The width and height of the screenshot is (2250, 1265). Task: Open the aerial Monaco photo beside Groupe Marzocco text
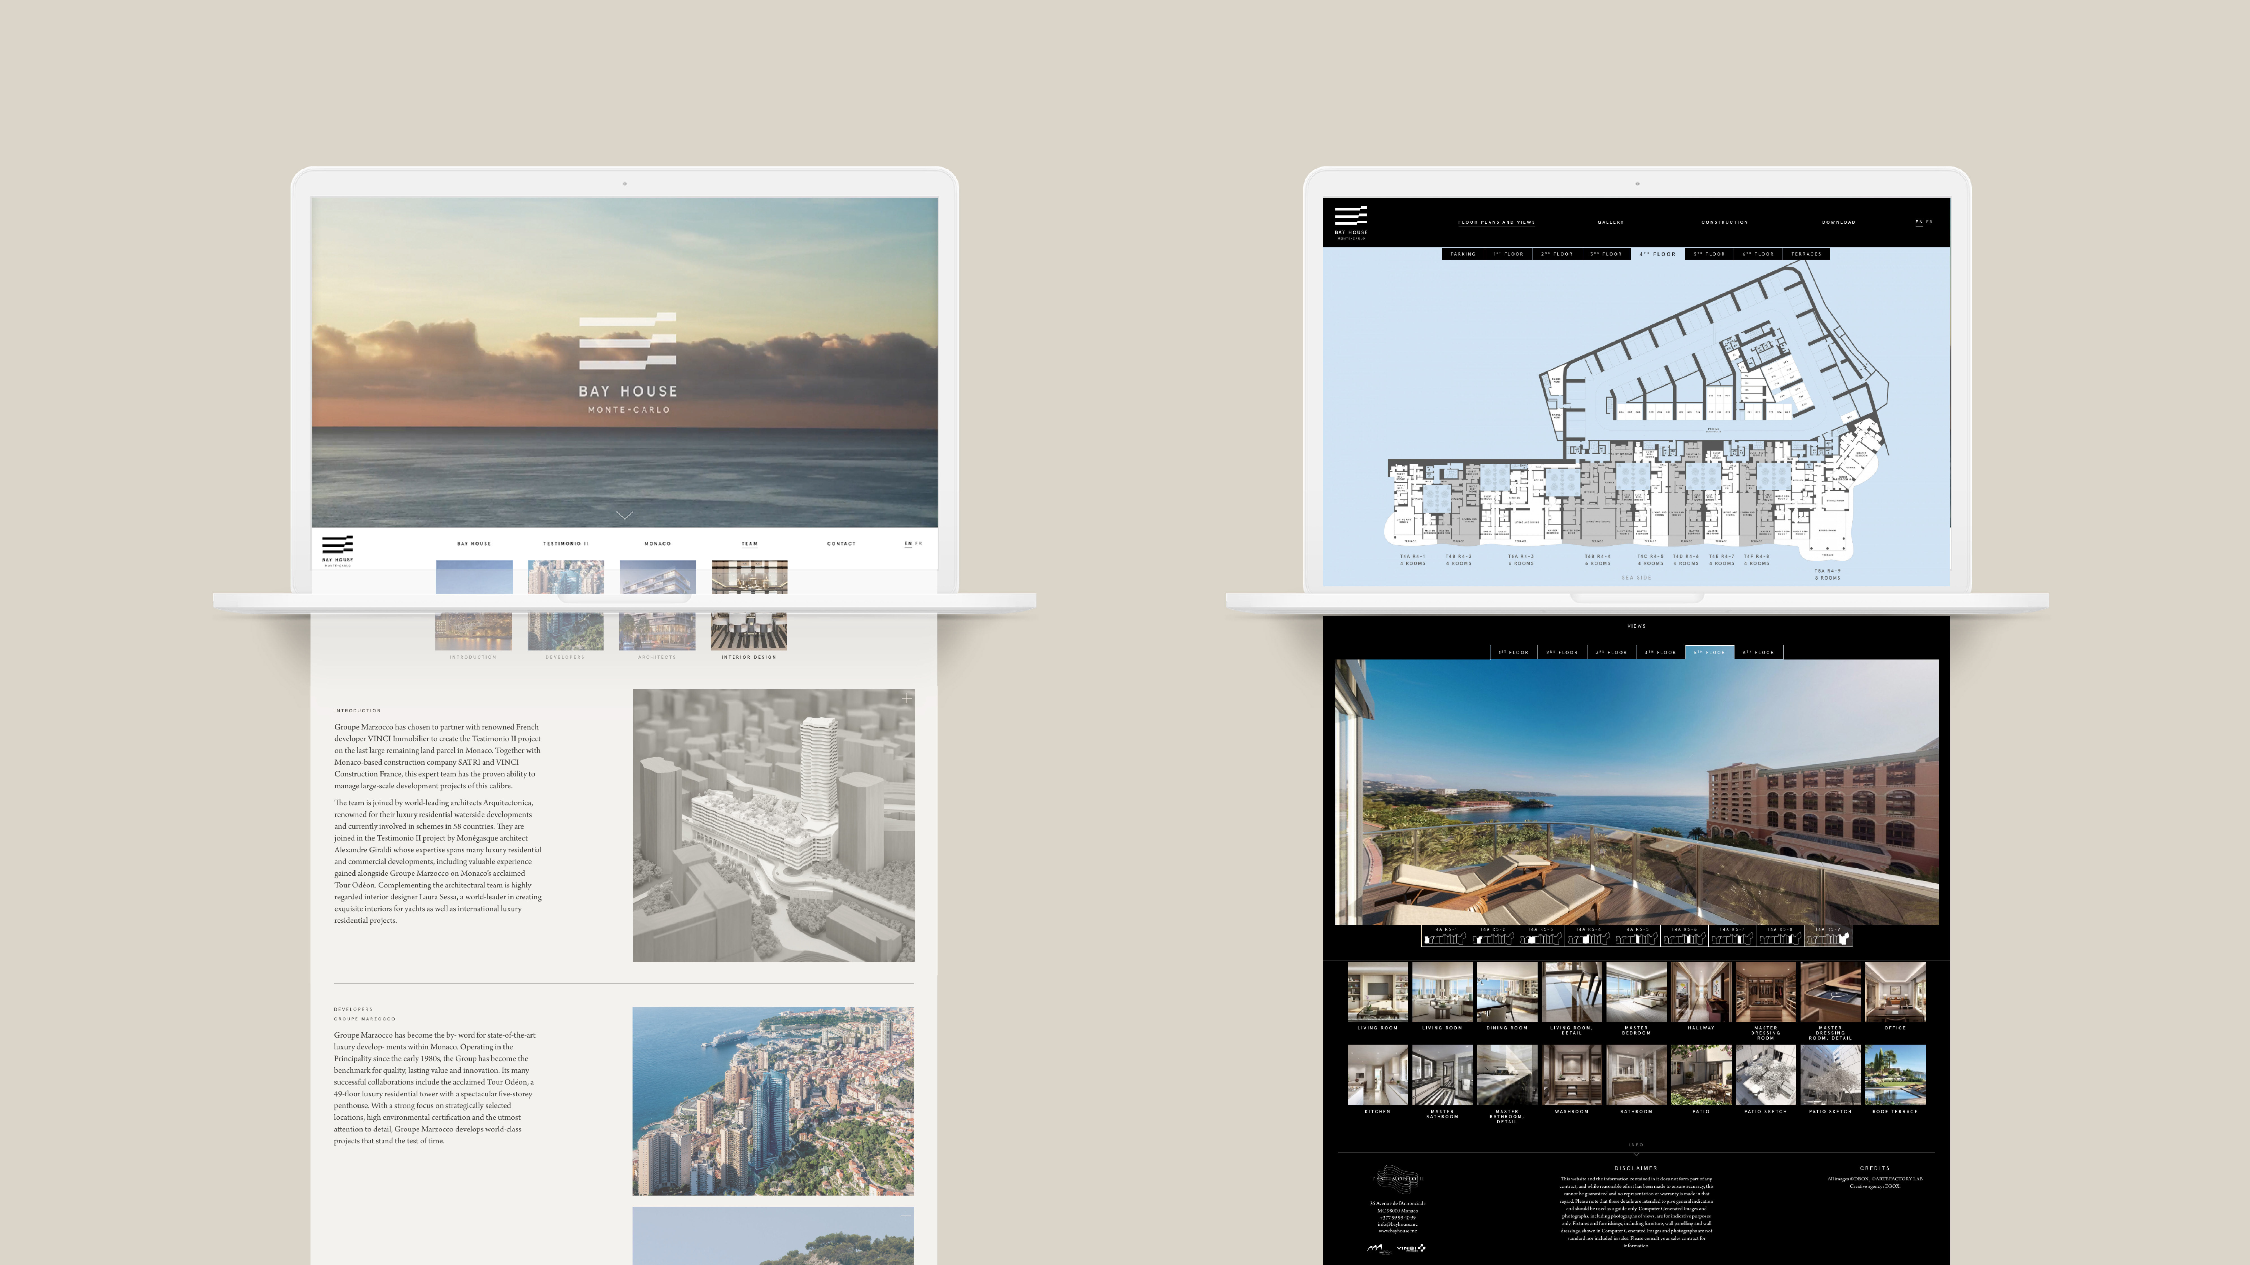(x=773, y=1101)
